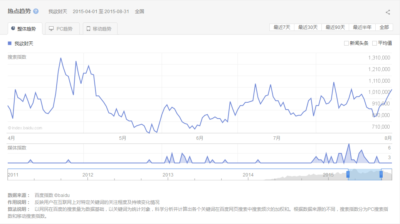Click the share icon at top right
The height and width of the screenshot is (224, 400).
(388, 12)
